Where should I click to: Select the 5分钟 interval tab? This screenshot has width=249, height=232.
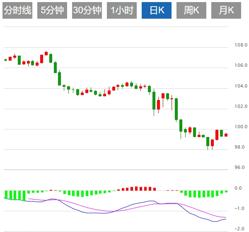(52, 10)
